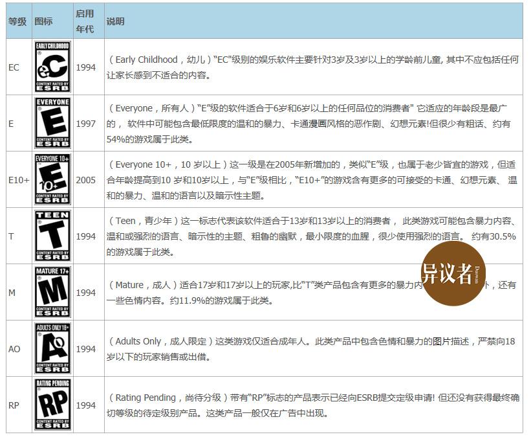Click the RP level label cell
The image size is (531, 439).
click(19, 405)
